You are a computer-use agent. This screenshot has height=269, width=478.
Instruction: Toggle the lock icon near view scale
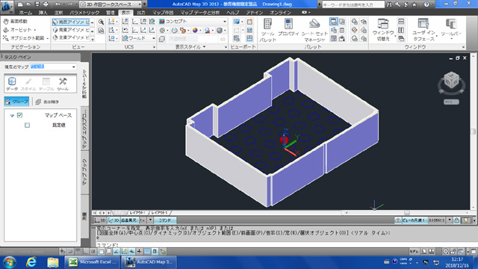coord(456,220)
